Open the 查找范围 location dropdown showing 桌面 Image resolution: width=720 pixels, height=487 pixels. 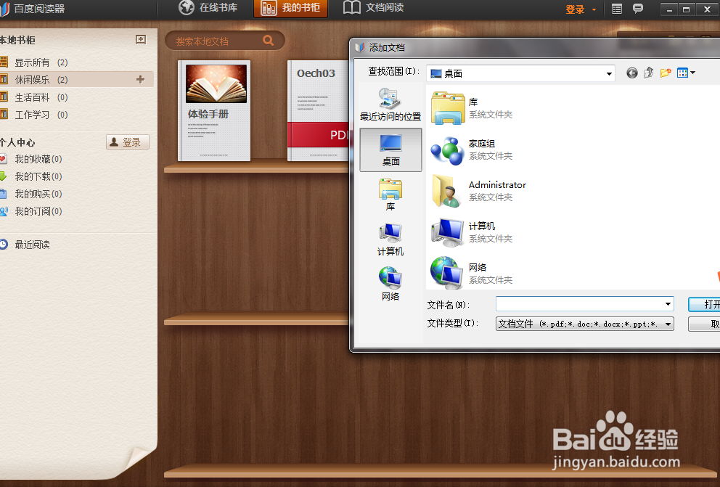point(520,73)
